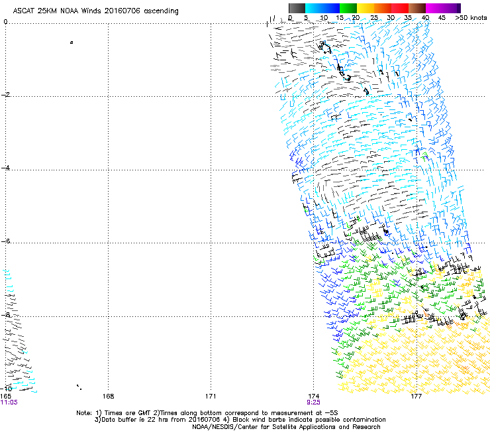Click the longitude label "177"
490x431 pixels.
416,397
